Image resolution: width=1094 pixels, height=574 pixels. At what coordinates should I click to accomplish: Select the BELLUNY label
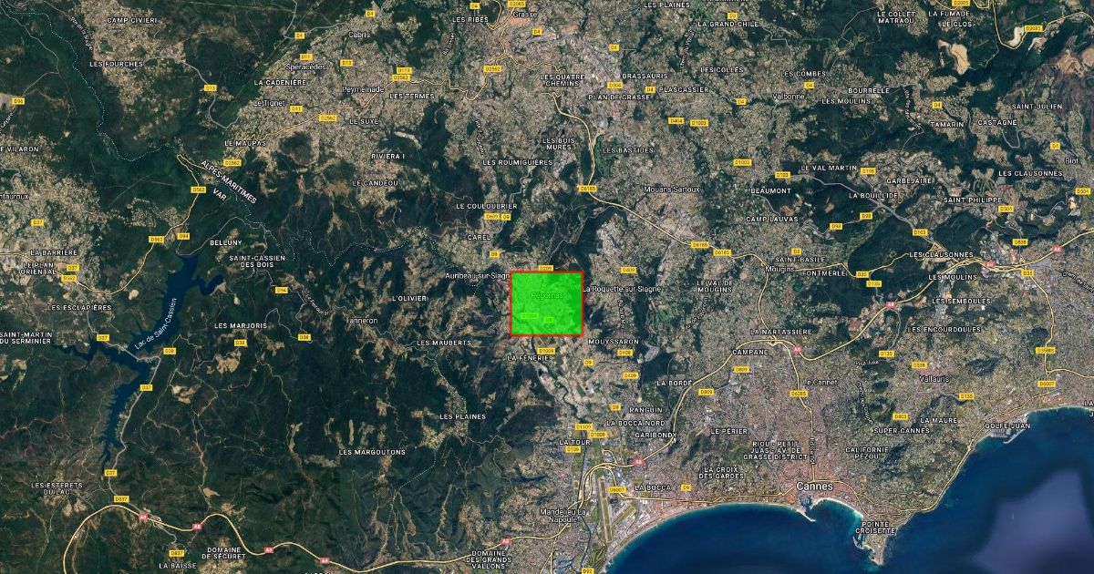[x=226, y=242]
